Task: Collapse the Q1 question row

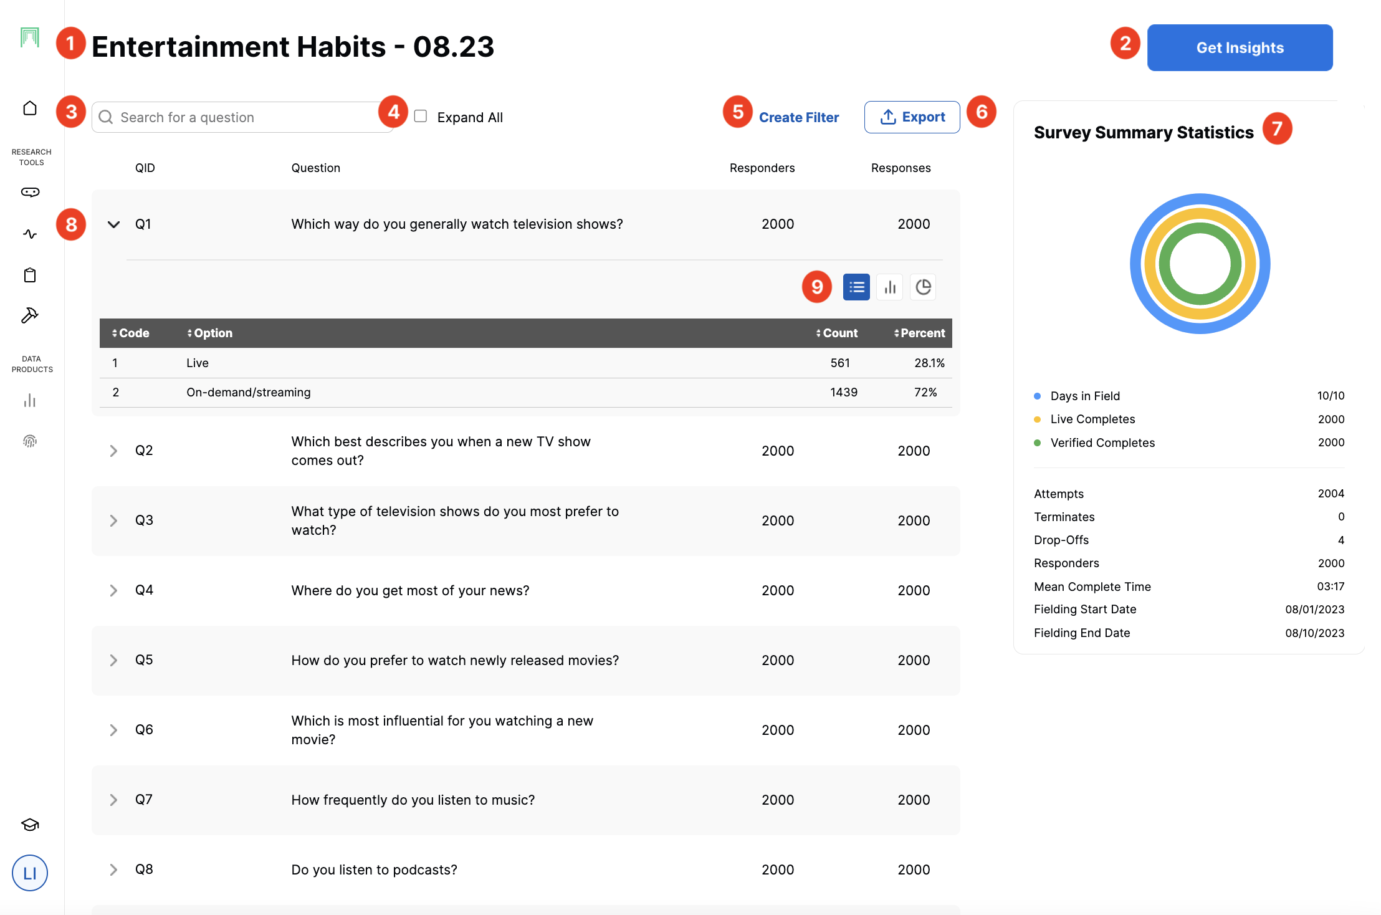Action: pyautogui.click(x=113, y=224)
